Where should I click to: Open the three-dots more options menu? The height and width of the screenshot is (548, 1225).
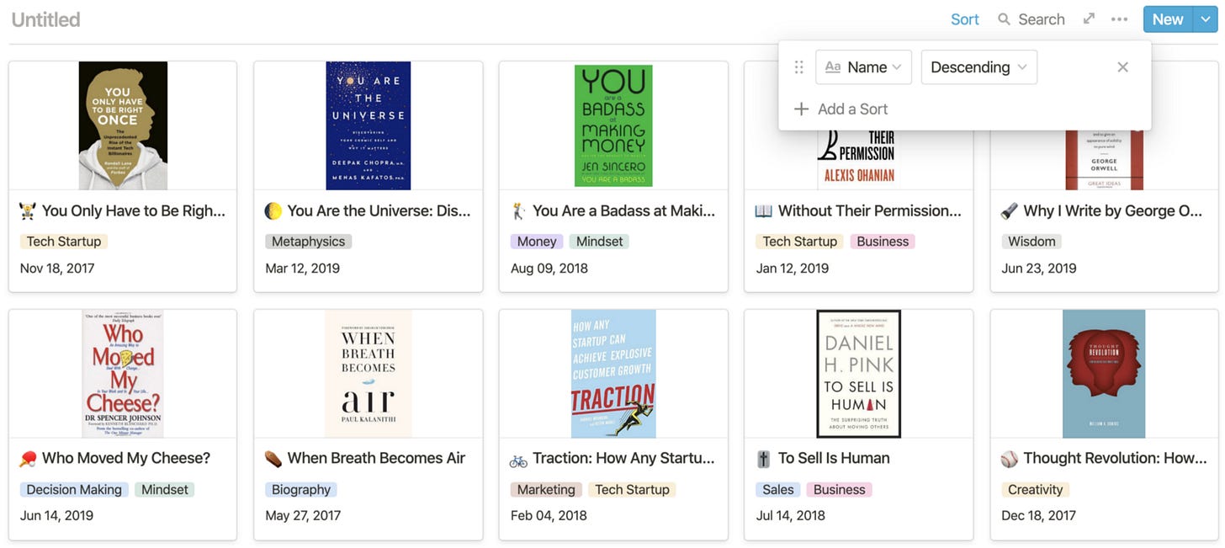1119,19
